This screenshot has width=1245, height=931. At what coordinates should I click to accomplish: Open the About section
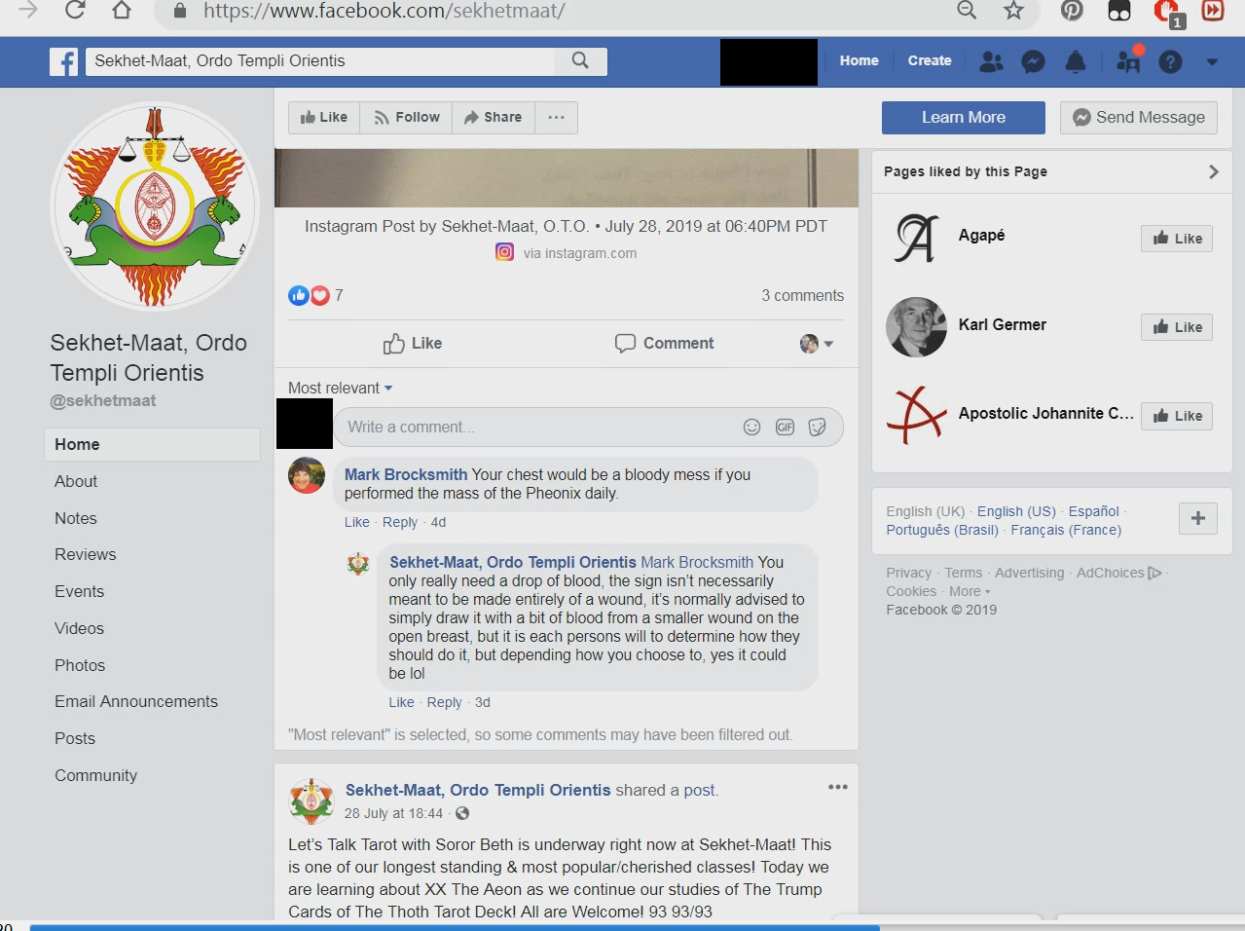click(76, 481)
